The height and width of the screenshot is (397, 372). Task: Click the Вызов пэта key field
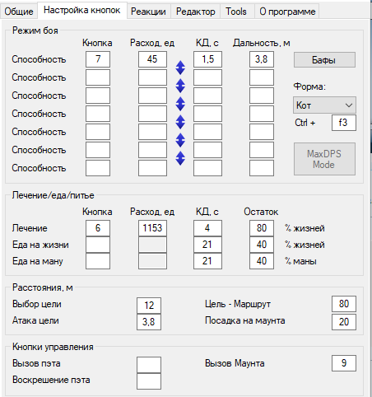(149, 365)
